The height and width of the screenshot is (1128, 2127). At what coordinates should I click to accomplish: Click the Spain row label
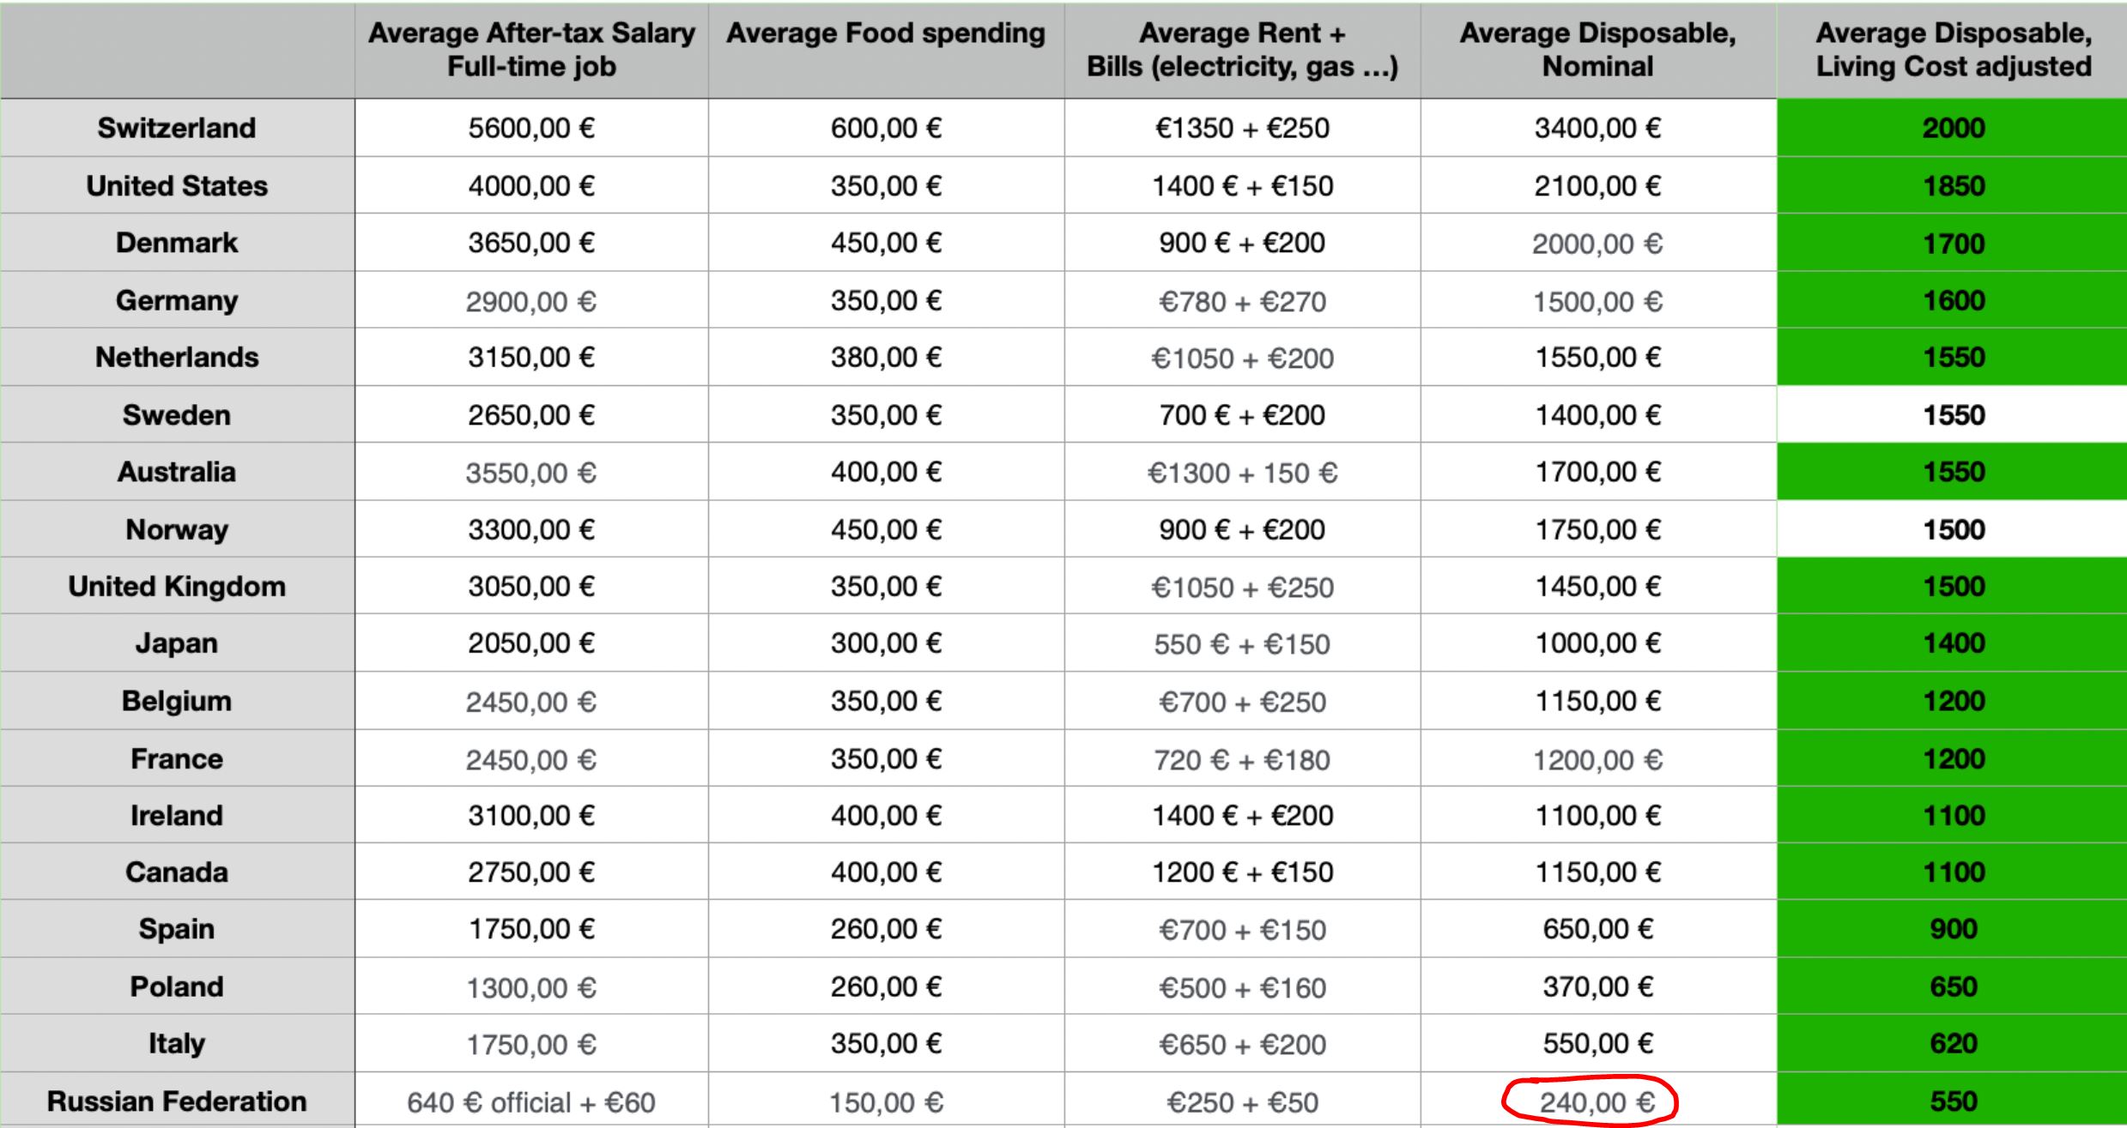(x=177, y=928)
